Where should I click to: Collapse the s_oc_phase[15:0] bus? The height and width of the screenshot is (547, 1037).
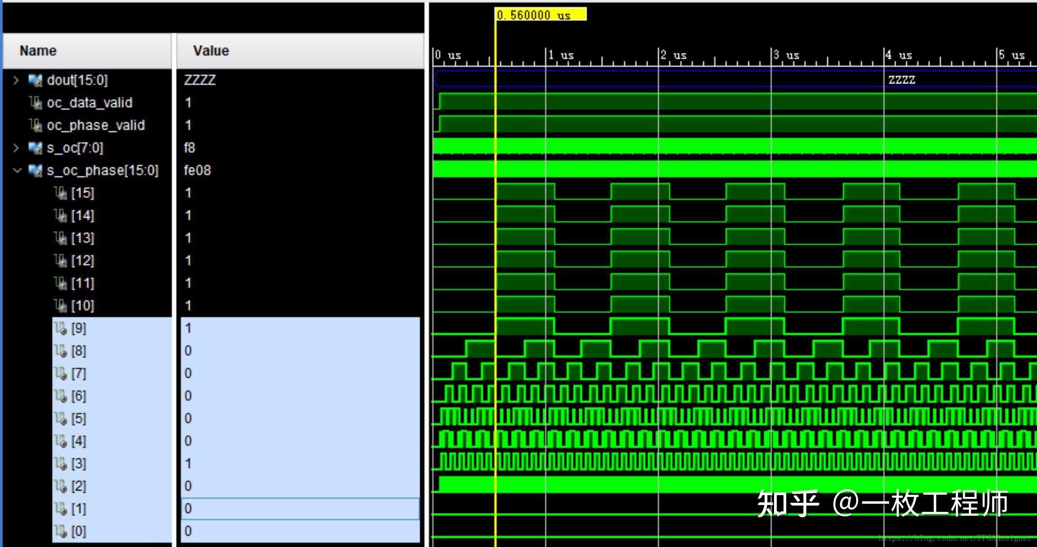pyautogui.click(x=17, y=170)
